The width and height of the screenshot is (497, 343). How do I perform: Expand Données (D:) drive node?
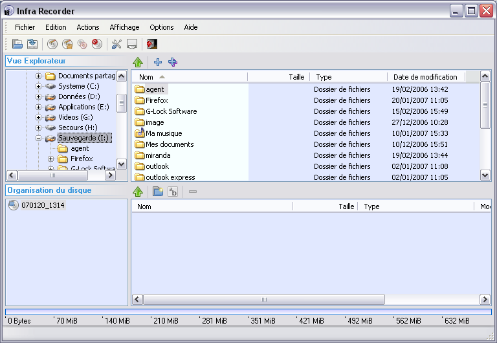point(38,96)
